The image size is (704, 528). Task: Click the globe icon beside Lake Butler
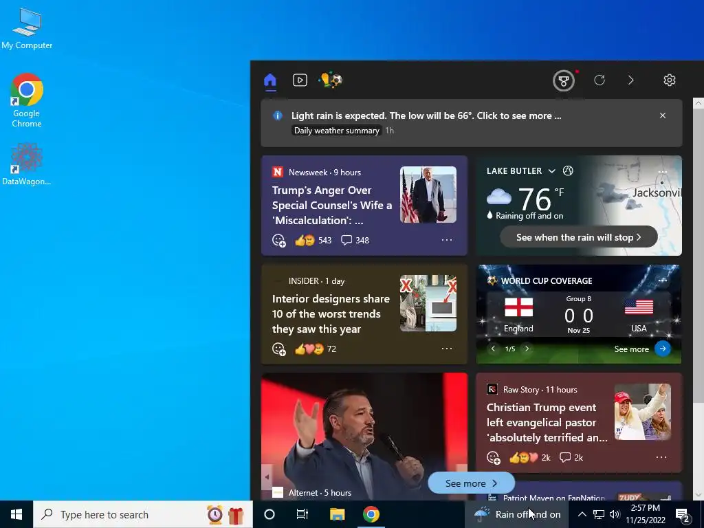tap(568, 170)
